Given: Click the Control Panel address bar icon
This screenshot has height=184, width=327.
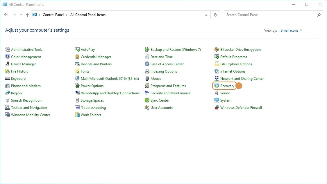Looking at the screenshot, I should pyautogui.click(x=34, y=15).
